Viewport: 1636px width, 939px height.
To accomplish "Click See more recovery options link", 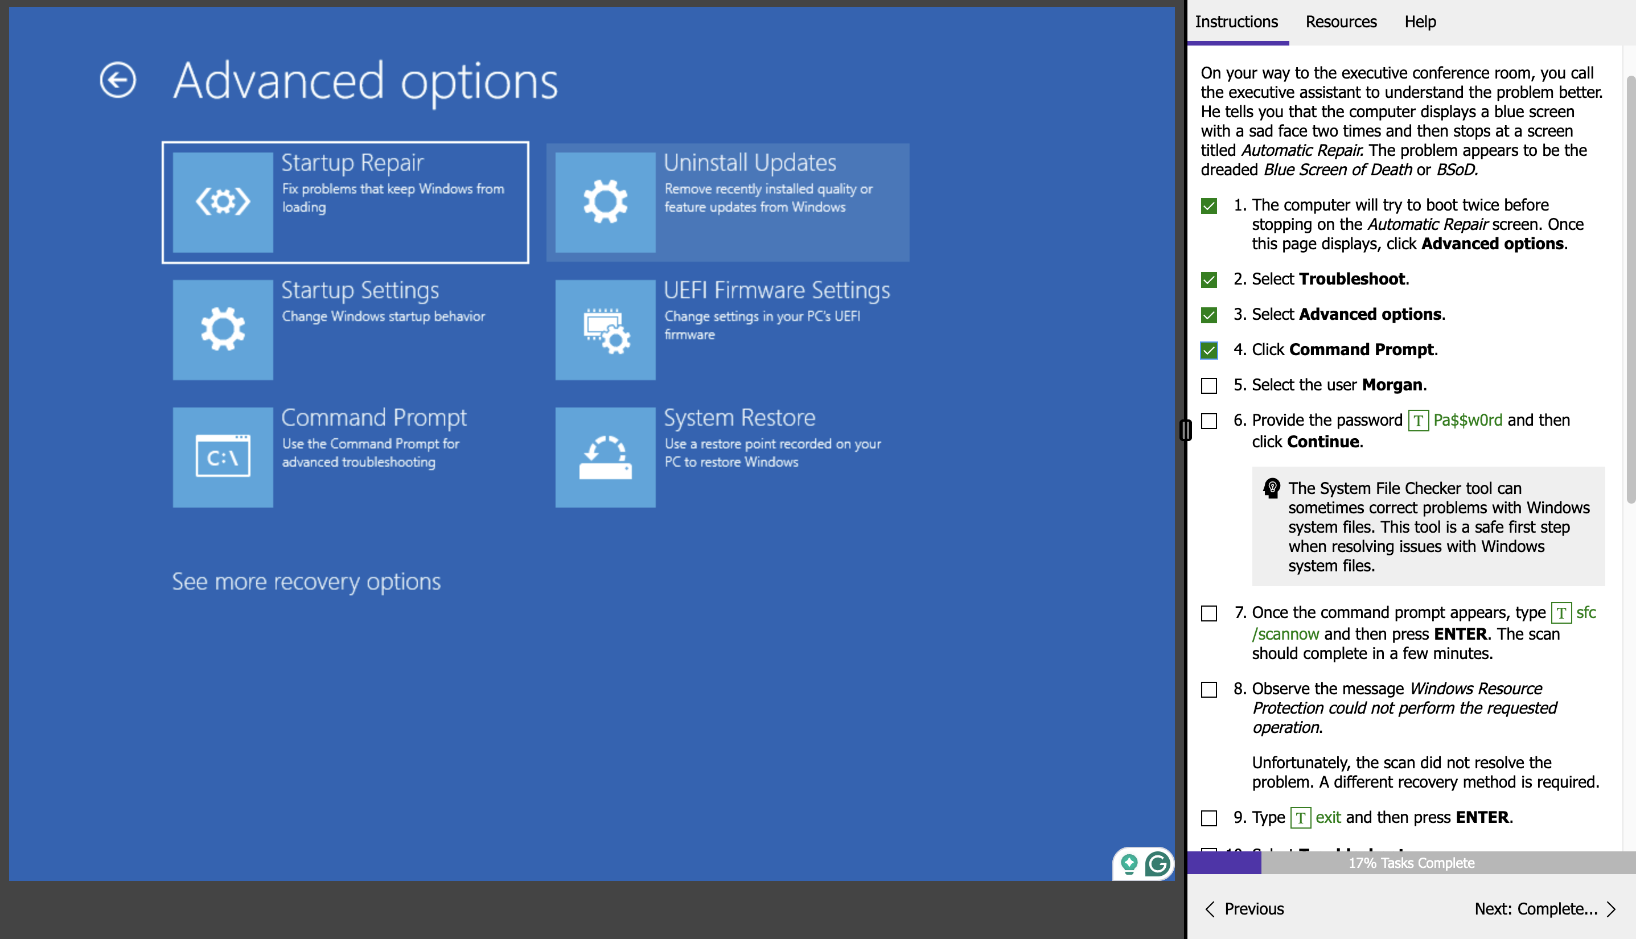I will 306,582.
